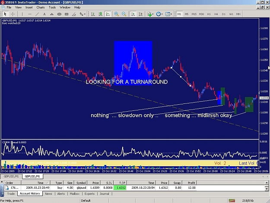Switch to the inactive GBPUSD,M1 chart tab

(11, 176)
